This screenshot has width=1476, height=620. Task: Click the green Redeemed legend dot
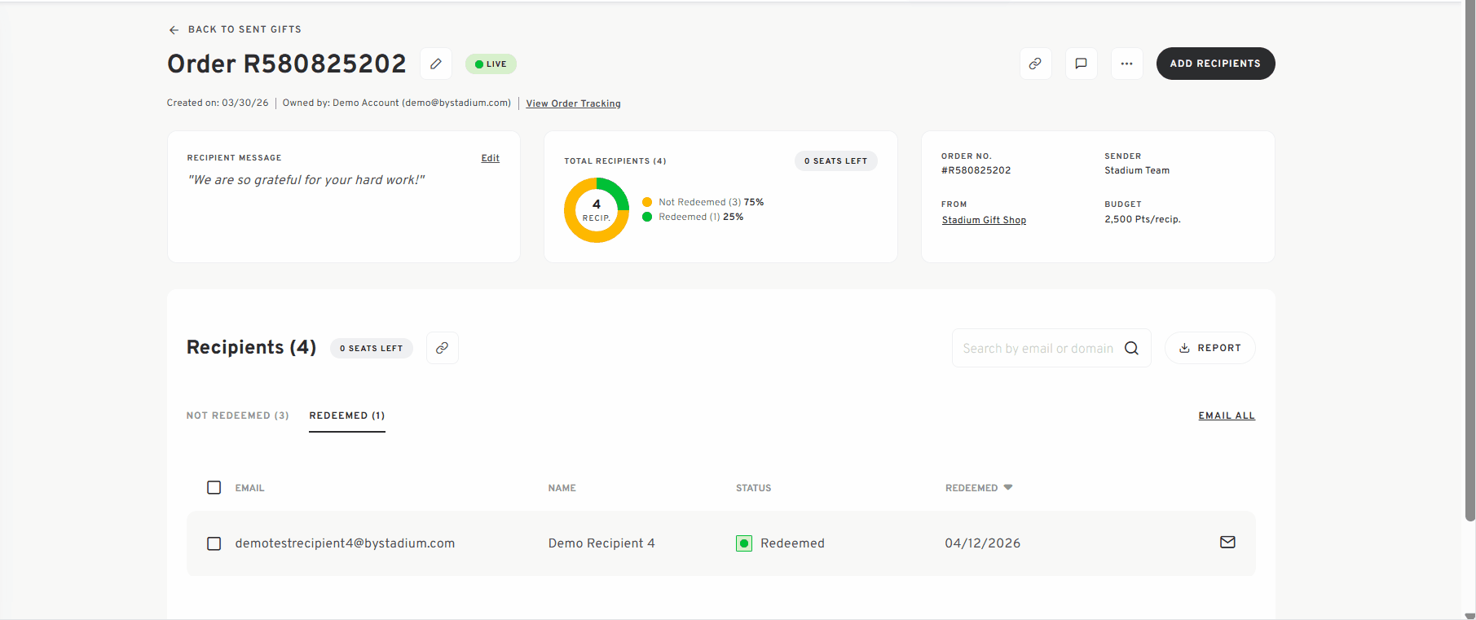[x=647, y=217]
